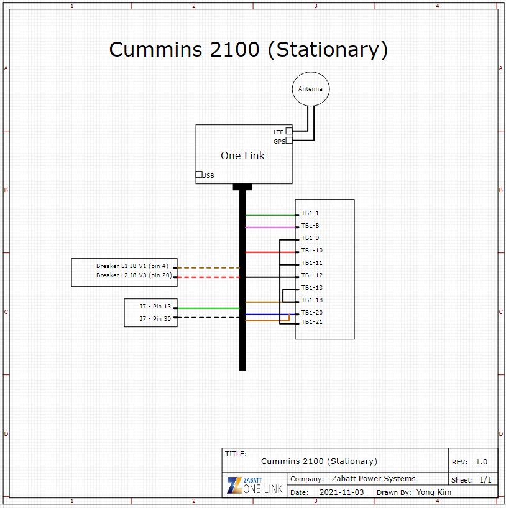Select the pink wire to TB1-8
The height and width of the screenshot is (508, 506).
tap(272, 227)
